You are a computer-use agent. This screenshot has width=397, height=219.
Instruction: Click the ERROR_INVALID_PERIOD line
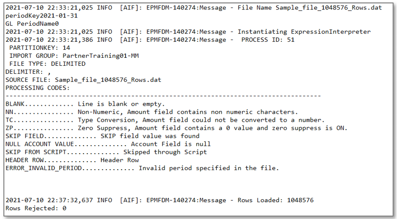coord(142,168)
